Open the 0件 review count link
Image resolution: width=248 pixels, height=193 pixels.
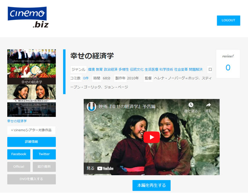(x=86, y=78)
